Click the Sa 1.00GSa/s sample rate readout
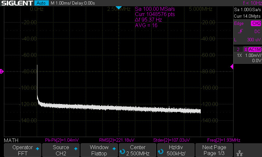Screen dimensions: 262x157 (x=248, y=9)
